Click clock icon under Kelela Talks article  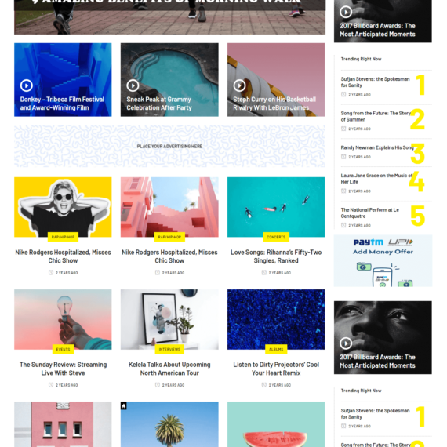(x=158, y=385)
